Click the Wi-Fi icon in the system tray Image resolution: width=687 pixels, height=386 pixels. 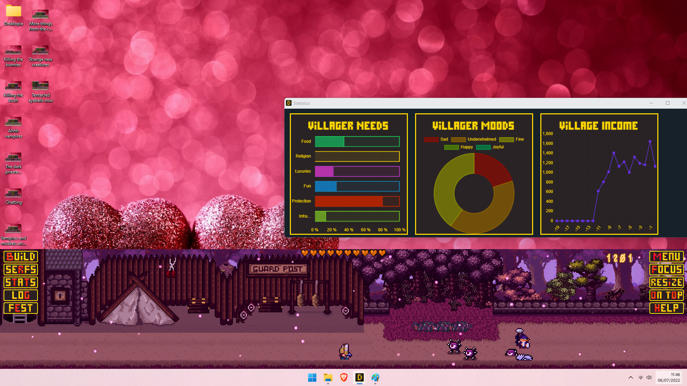[640, 377]
